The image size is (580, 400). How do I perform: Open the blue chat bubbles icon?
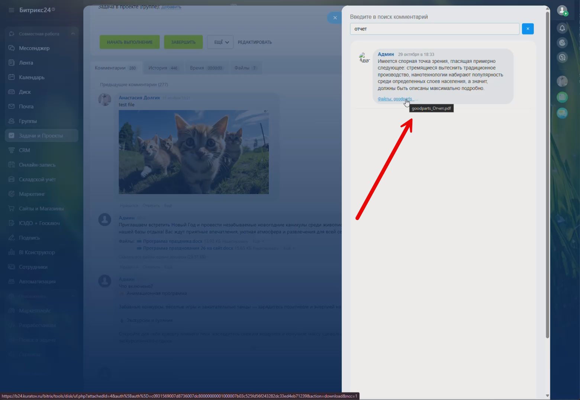562,113
